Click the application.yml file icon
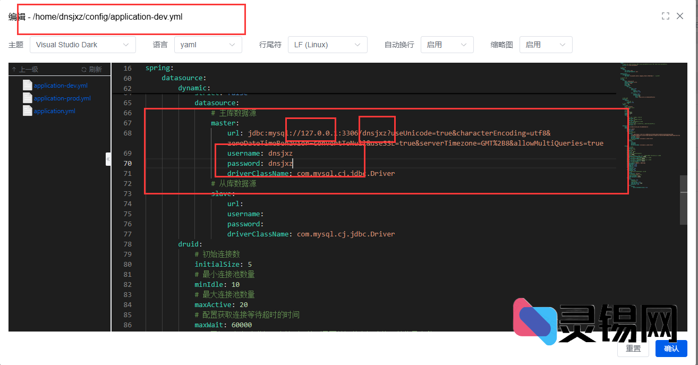The height and width of the screenshot is (365, 698). click(x=27, y=111)
